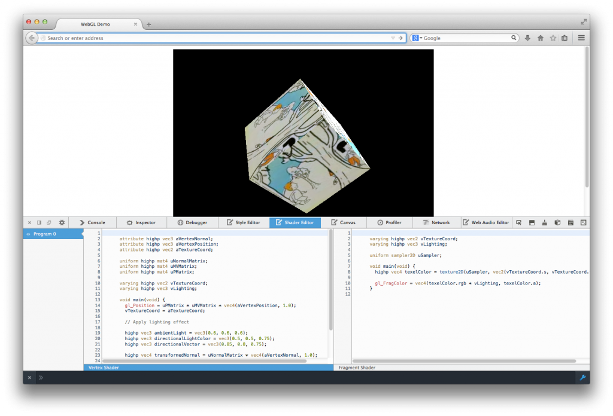Click the search magnifier icon

pyautogui.click(x=514, y=38)
